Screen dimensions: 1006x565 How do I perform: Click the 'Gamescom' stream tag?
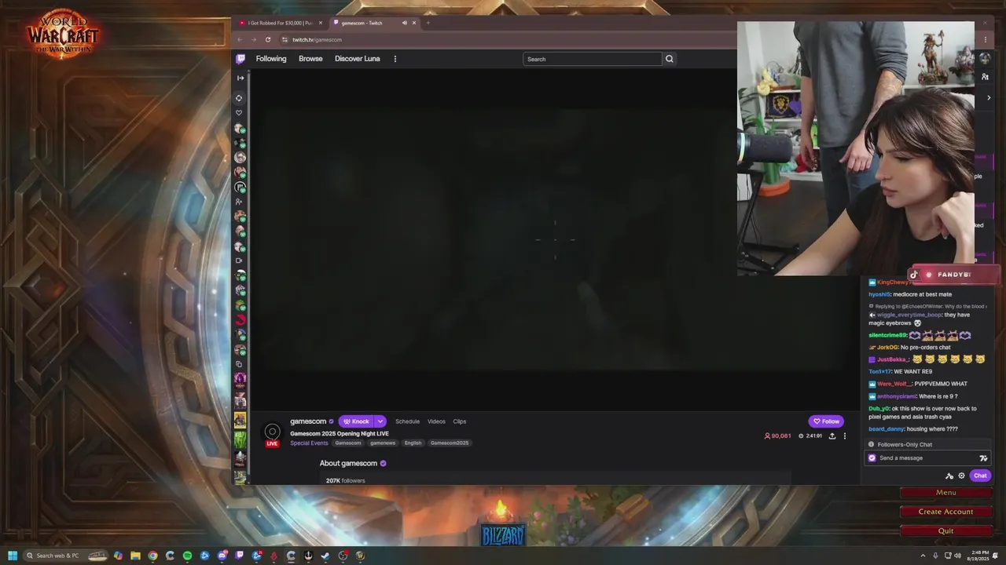coord(348,443)
